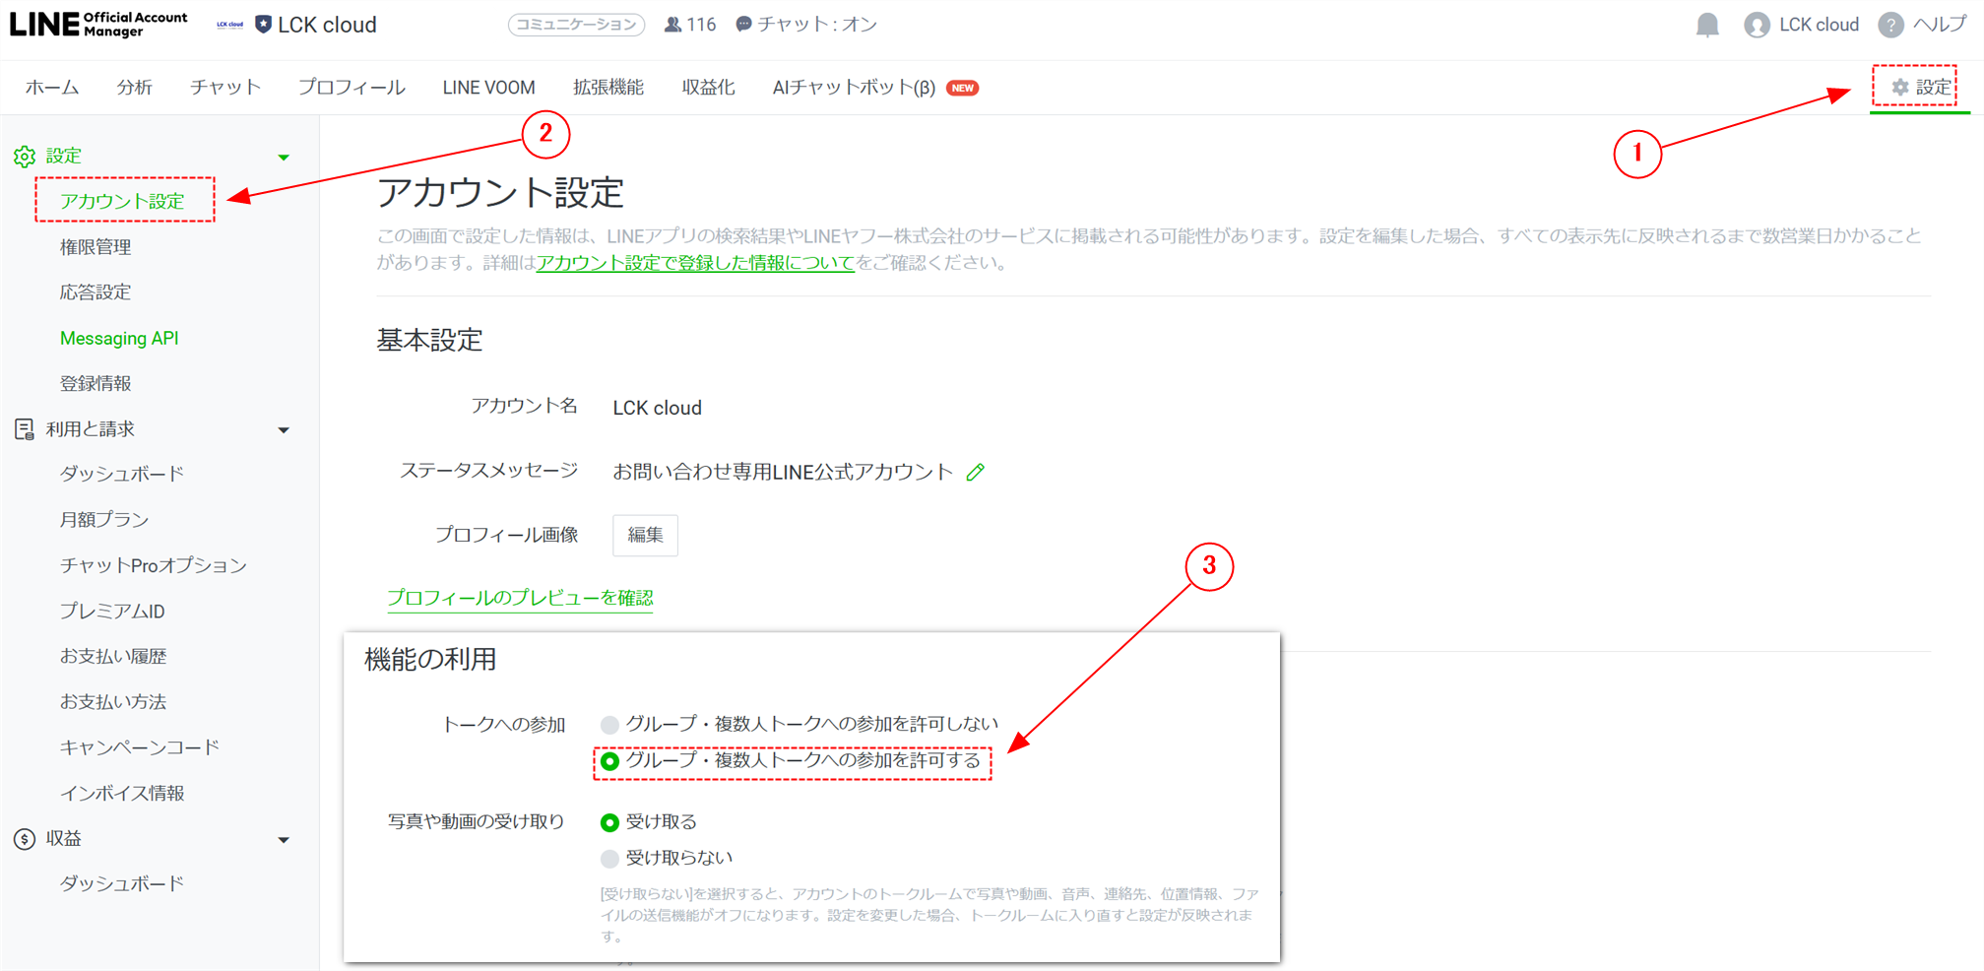Open 応答設定 in the sidebar

tap(96, 292)
